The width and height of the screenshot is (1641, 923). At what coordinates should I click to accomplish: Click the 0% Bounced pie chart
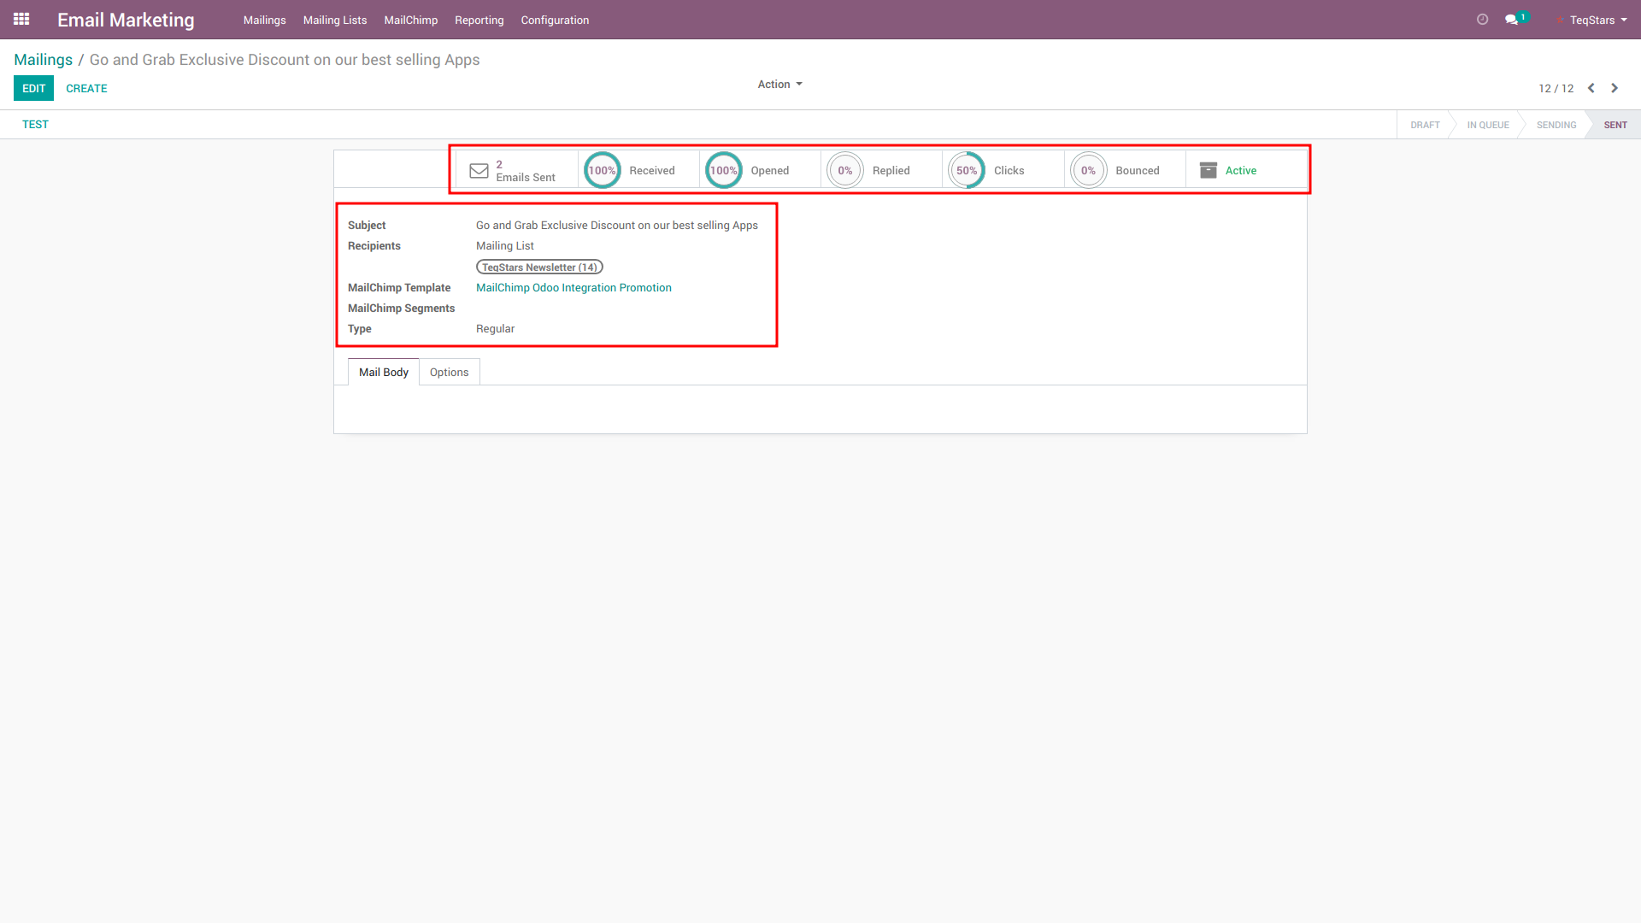point(1088,171)
